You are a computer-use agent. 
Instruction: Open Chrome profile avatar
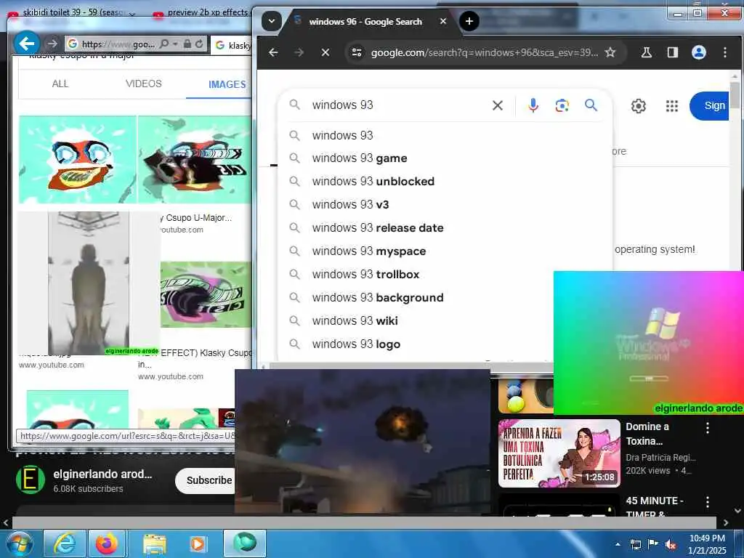698,52
